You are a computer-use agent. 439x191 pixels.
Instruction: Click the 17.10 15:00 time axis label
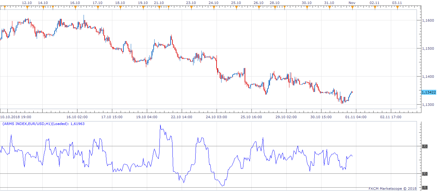(x=112, y=117)
